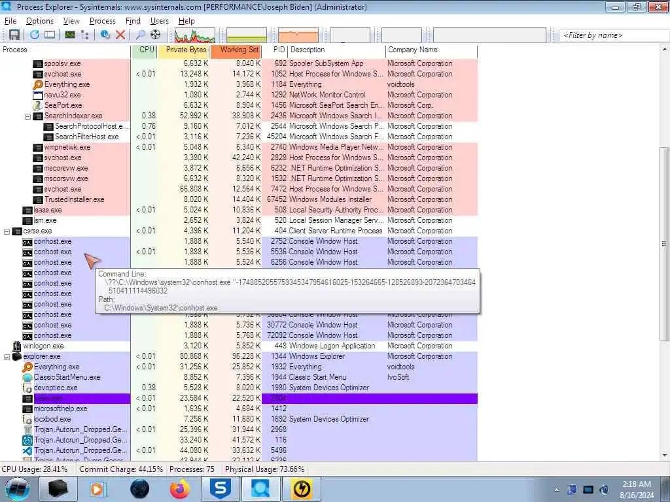
Task: Open the Help menu
Action: click(186, 21)
